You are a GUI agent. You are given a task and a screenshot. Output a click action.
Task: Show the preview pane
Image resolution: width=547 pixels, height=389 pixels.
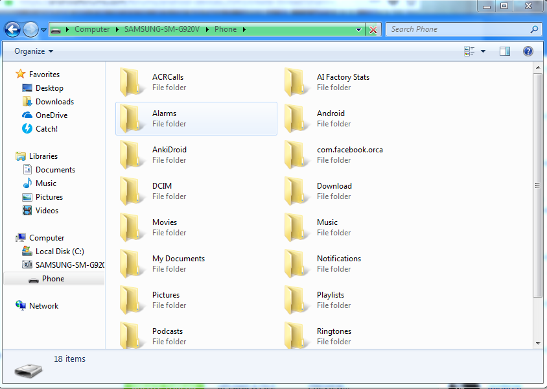[x=504, y=51]
